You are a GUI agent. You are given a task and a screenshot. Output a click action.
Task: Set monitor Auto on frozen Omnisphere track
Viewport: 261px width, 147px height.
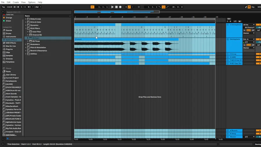(249, 45)
